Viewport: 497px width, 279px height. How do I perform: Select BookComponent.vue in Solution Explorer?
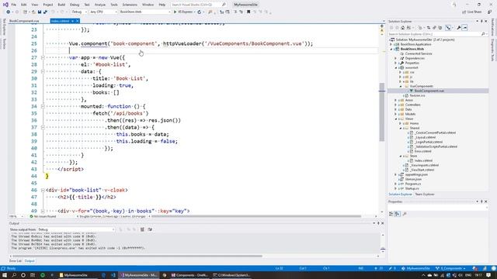click(429, 91)
